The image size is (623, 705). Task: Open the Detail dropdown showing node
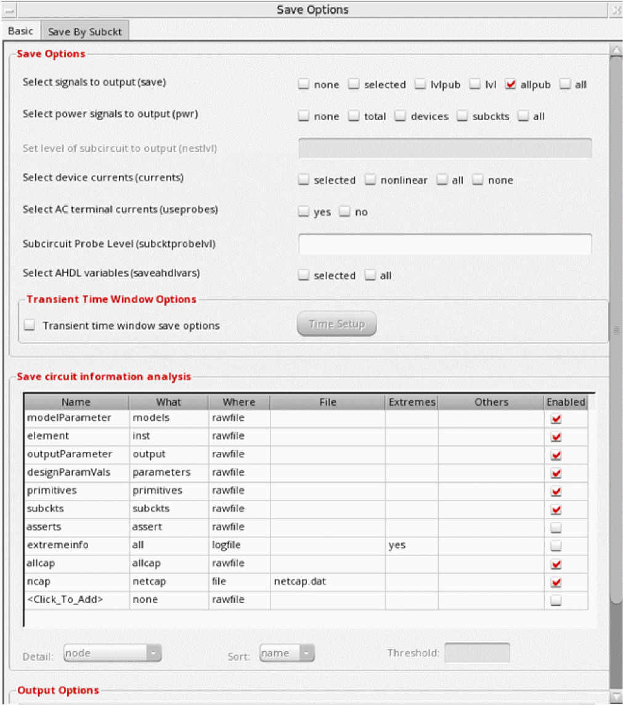112,653
